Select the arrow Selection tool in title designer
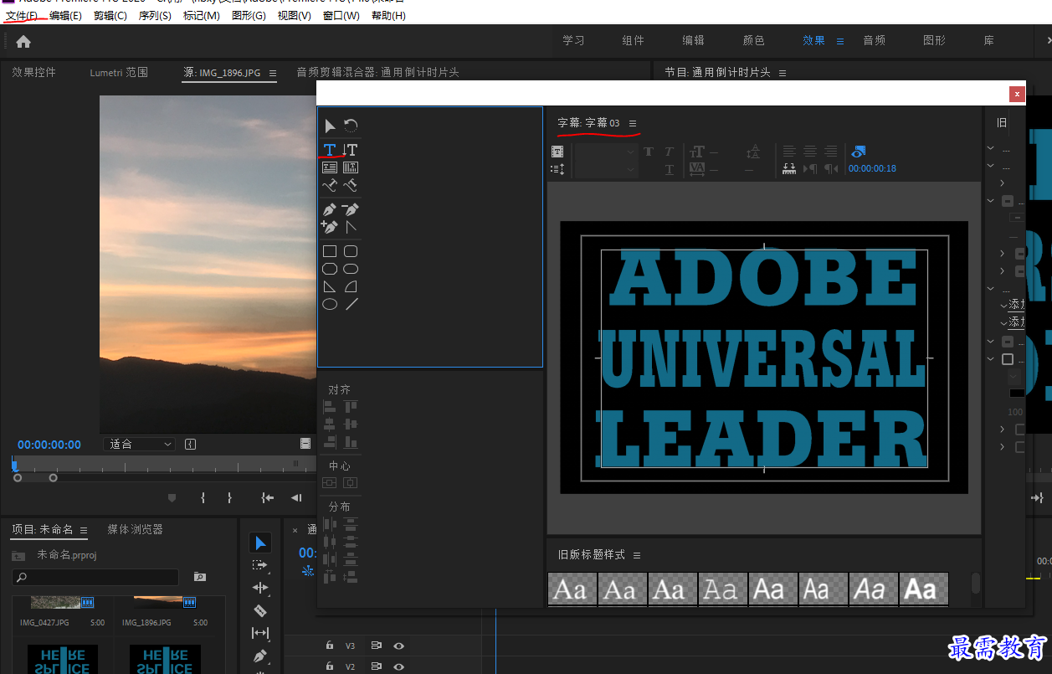Image resolution: width=1052 pixels, height=674 pixels. coord(330,126)
